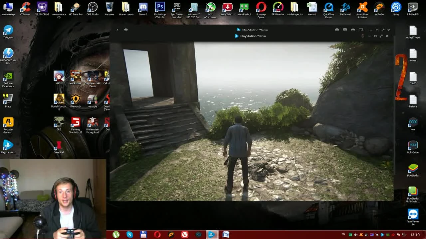This screenshot has width=426, height=239.
Task: Open the Компьютер desktop icon
Action: [x=8, y=9]
